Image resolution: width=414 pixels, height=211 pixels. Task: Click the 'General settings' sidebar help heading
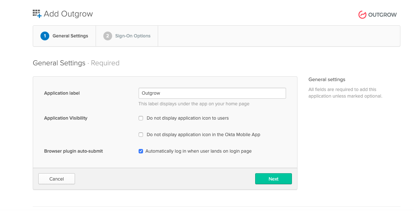tap(327, 80)
